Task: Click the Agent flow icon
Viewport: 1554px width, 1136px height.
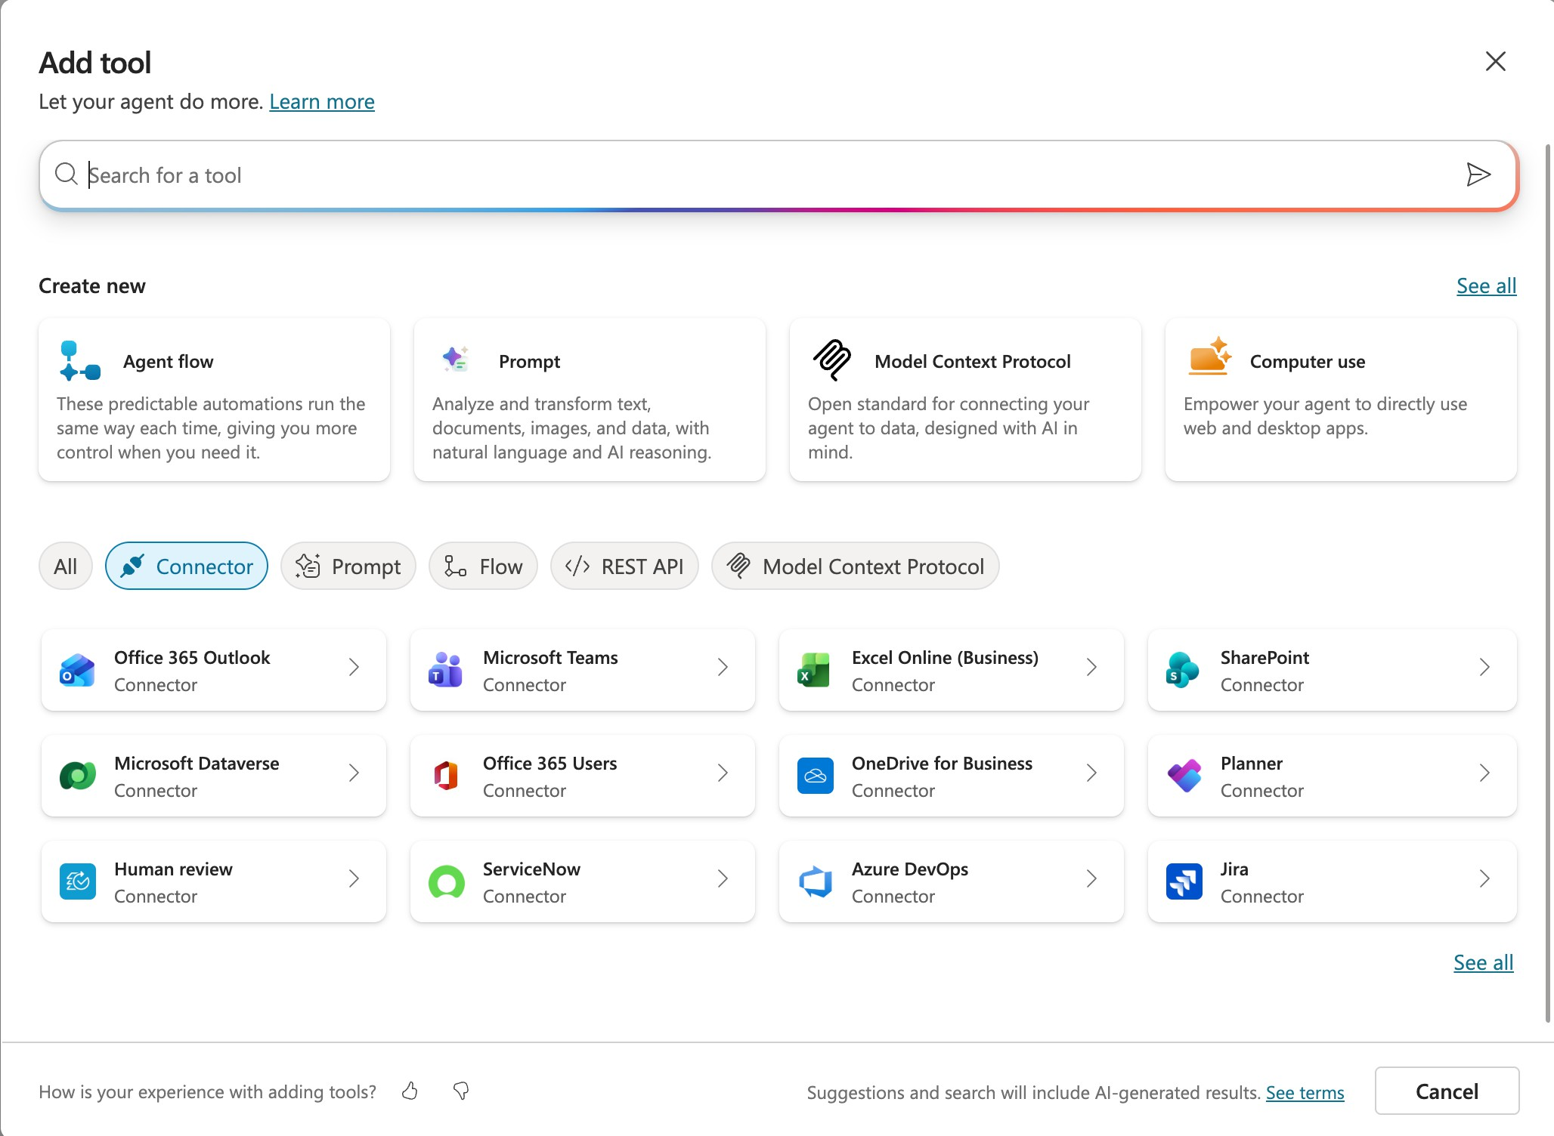Action: coord(79,361)
